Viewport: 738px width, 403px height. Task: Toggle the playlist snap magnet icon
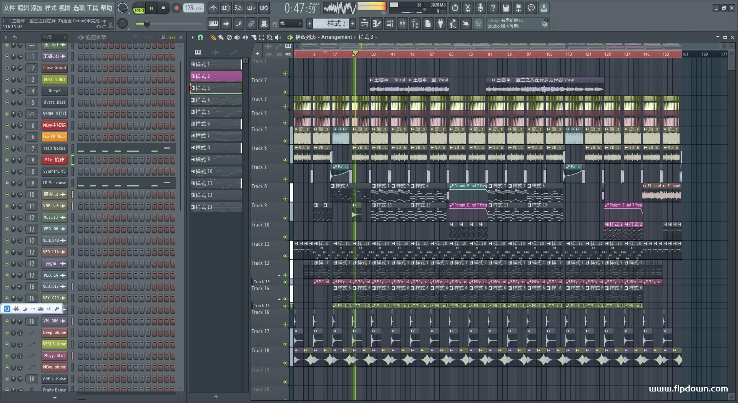click(x=200, y=37)
